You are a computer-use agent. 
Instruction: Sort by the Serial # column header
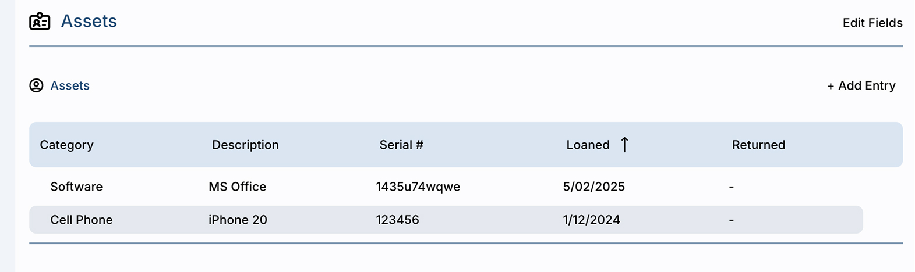click(x=401, y=145)
